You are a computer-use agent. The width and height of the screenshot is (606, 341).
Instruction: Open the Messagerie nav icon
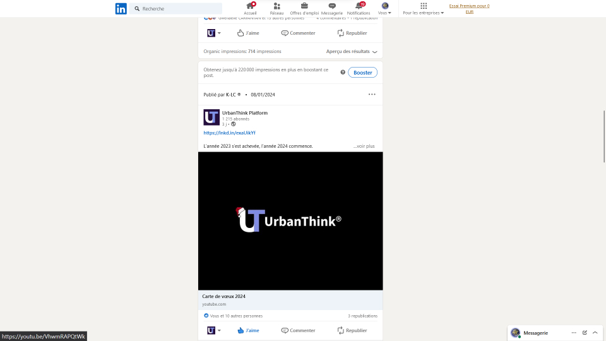(x=332, y=6)
